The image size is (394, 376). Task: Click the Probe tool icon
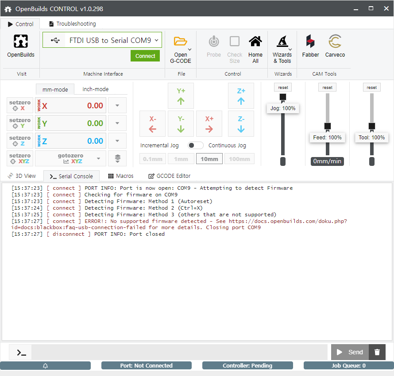(214, 42)
